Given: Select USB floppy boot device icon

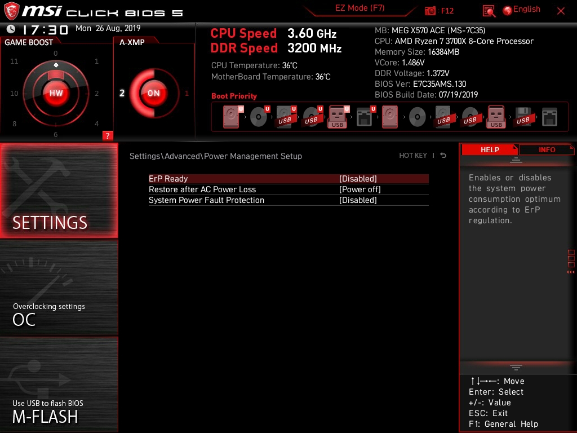Looking at the screenshot, I should coord(523,117).
